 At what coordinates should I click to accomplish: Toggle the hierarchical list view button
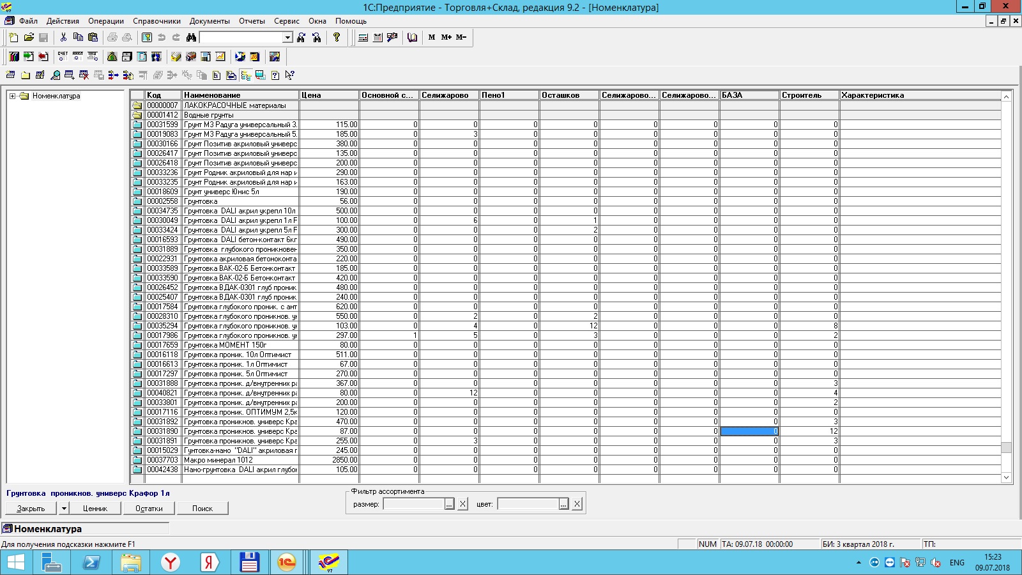pyautogui.click(x=246, y=75)
